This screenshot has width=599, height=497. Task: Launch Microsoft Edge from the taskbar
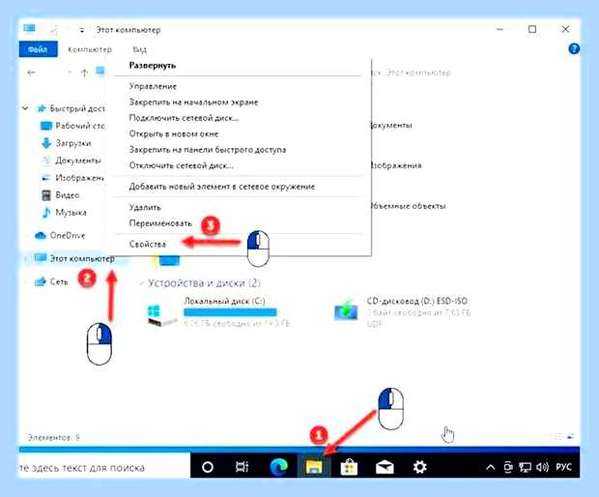(279, 467)
